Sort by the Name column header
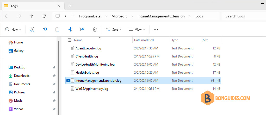The width and height of the screenshot is (266, 115). (78, 40)
